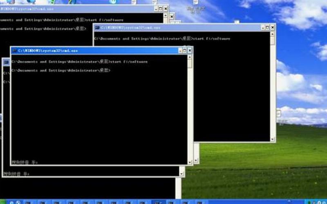
Task: Click the middle-right window's title 'cmd.exe' text
Action: coord(152,28)
